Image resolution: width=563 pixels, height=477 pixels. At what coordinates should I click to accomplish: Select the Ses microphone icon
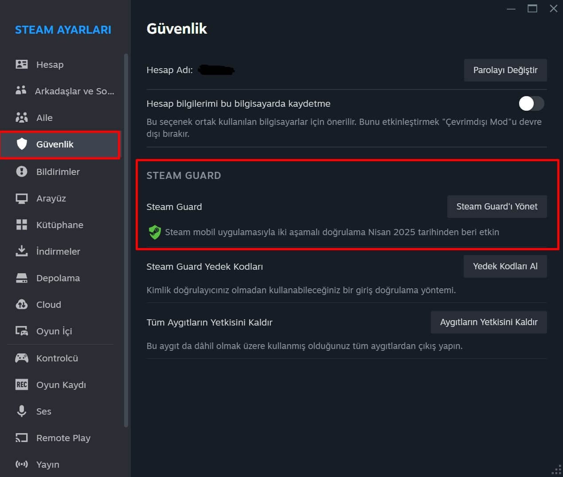tap(21, 411)
